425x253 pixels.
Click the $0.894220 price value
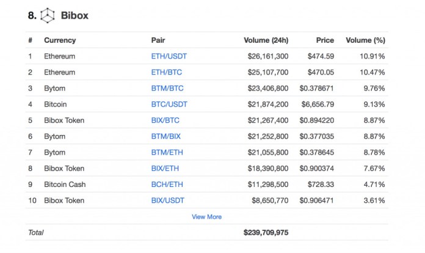(x=316, y=120)
